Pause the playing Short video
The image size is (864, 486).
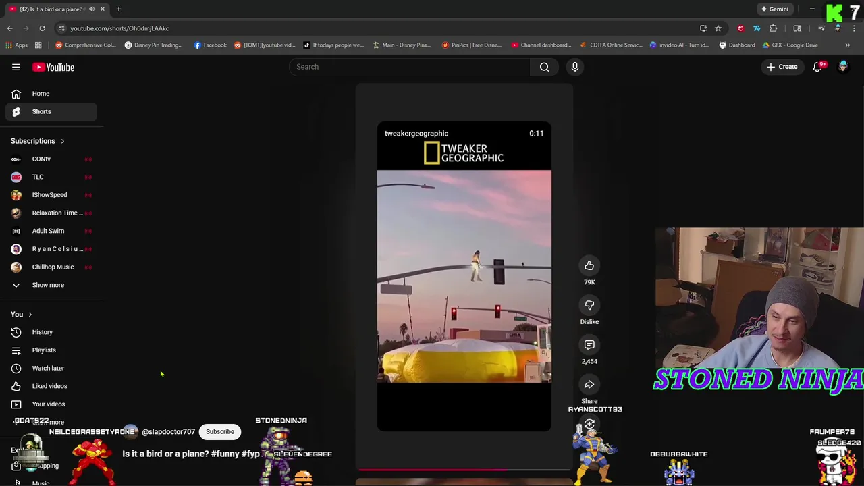464,277
